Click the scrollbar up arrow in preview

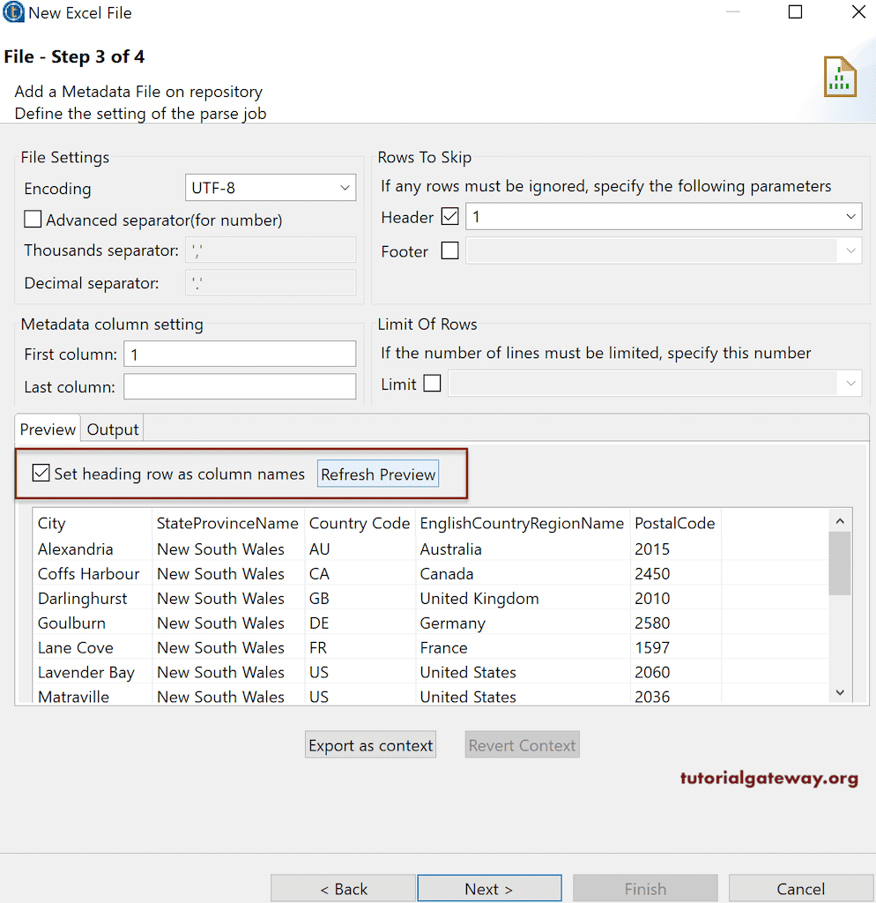(839, 520)
